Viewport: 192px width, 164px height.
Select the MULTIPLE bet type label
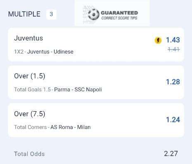24,14
